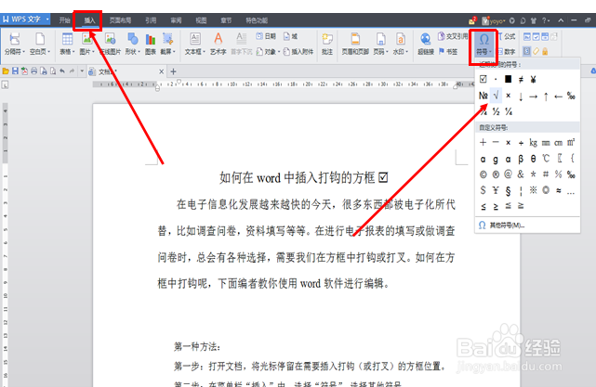Print document using printer icon
The height and width of the screenshot is (387, 596).
tap(34, 71)
